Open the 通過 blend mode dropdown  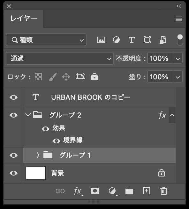(x=60, y=58)
